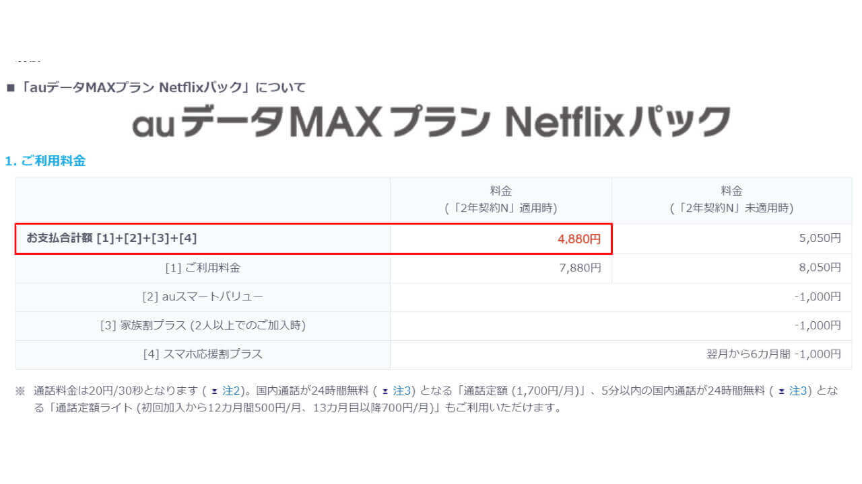
Task: Click the arrow icon before the last 注3
Action: coord(781,391)
